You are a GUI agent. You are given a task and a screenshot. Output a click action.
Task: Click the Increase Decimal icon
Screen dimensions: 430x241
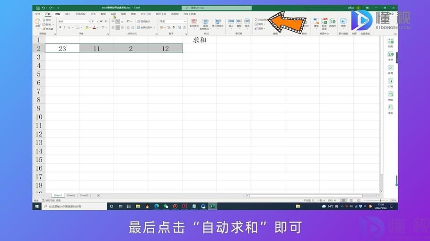179,27
